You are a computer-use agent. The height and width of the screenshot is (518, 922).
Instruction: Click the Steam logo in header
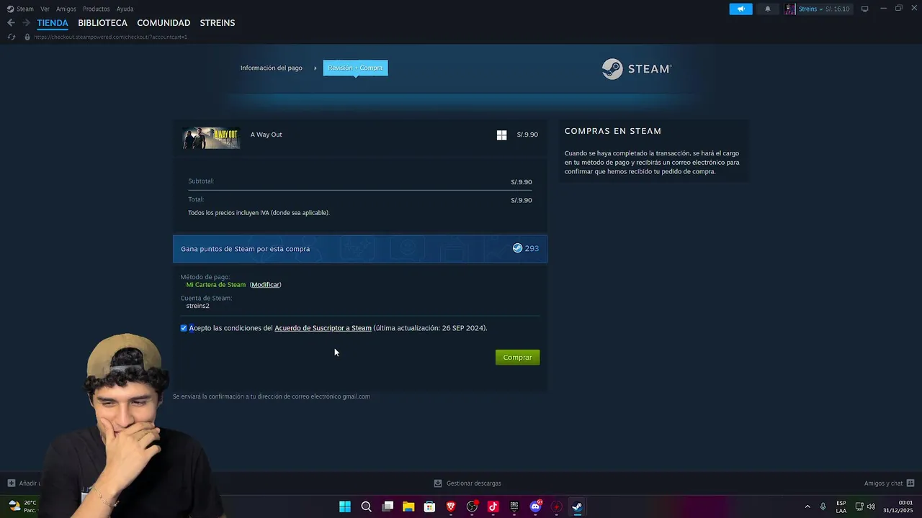[637, 69]
